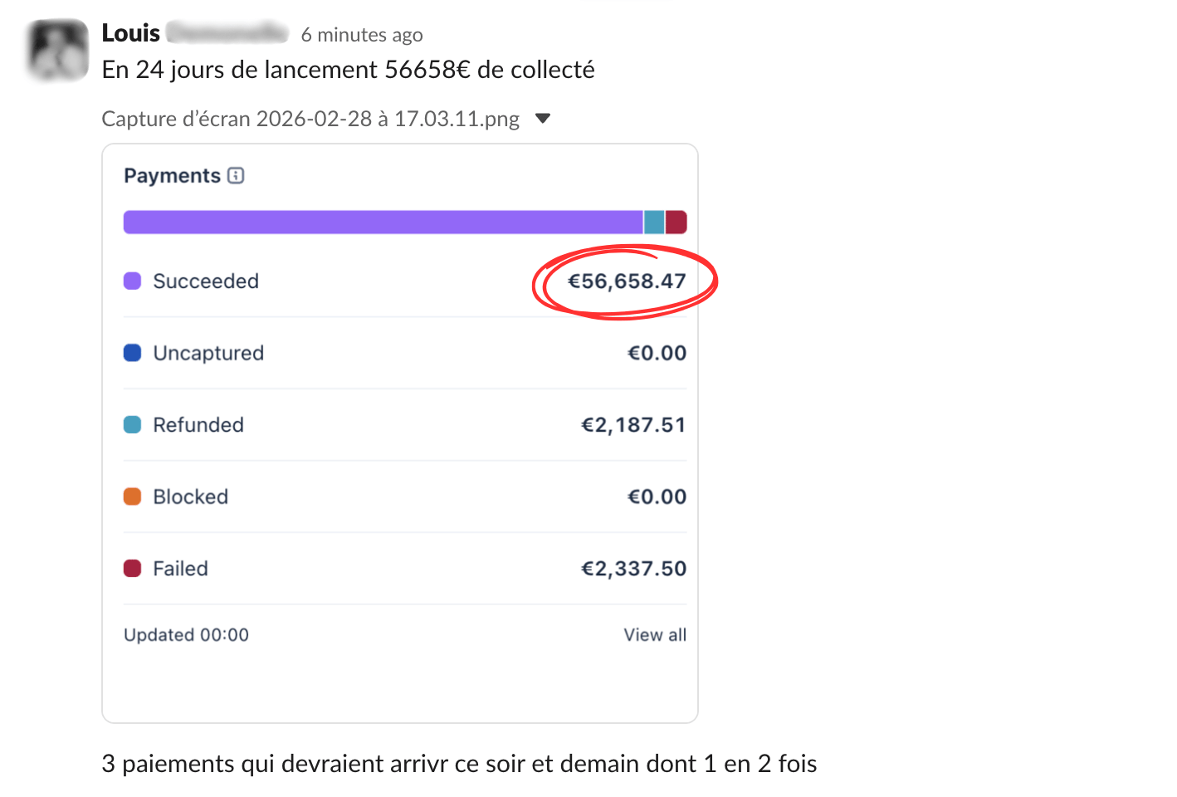This screenshot has height=797, width=1177.
Task: Click the Louis sender name
Action: (x=130, y=33)
